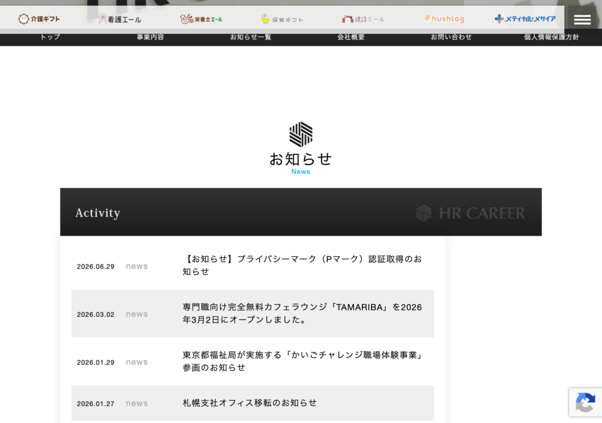This screenshot has height=423, width=602.
Task: Click the date 2026.01.27
Action: click(96, 404)
